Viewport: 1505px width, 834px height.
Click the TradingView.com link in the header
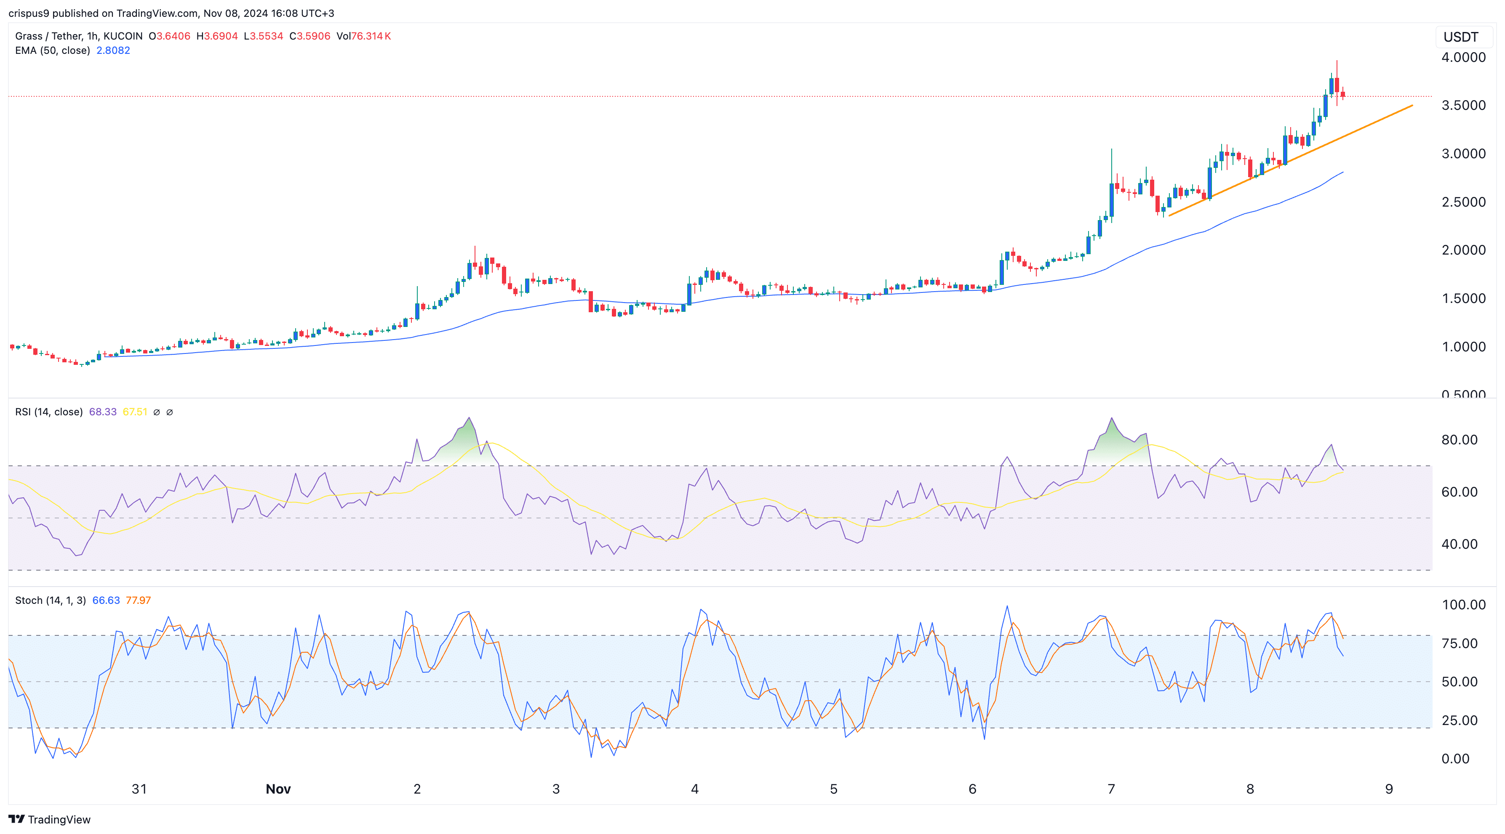[153, 13]
